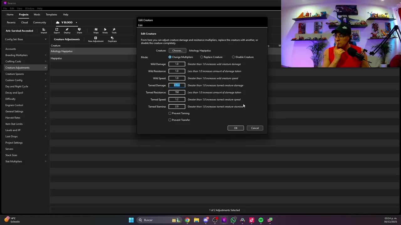Open Spotify from taskbar

pos(261,220)
